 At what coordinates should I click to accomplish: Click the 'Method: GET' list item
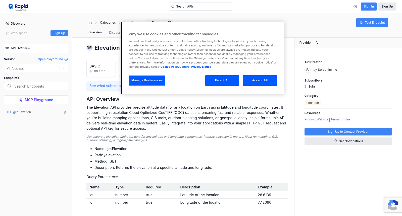(106, 161)
